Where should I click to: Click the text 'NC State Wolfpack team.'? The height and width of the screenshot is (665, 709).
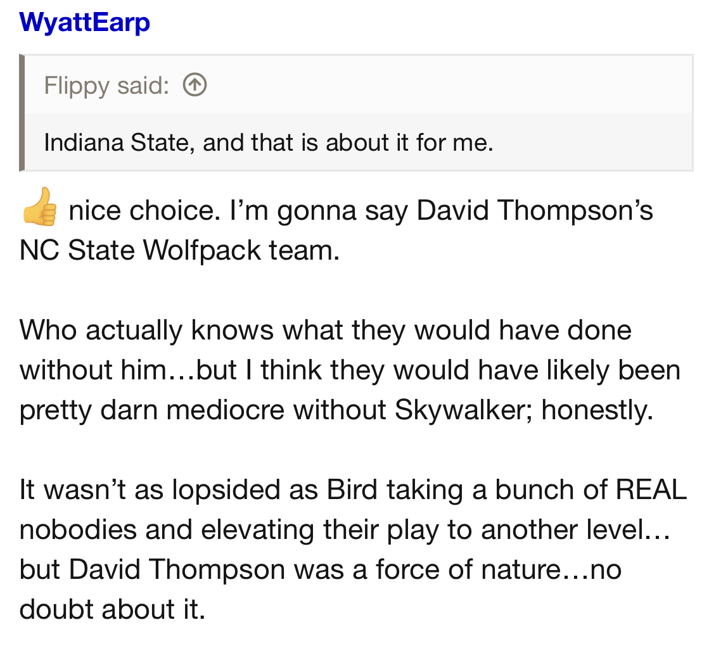point(179,250)
